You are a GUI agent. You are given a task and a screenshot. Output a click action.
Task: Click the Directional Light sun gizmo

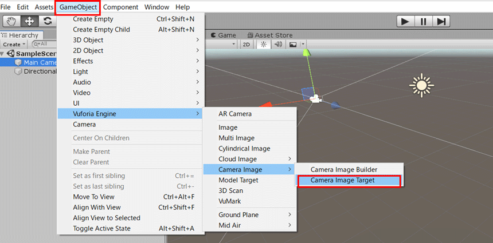(421, 85)
